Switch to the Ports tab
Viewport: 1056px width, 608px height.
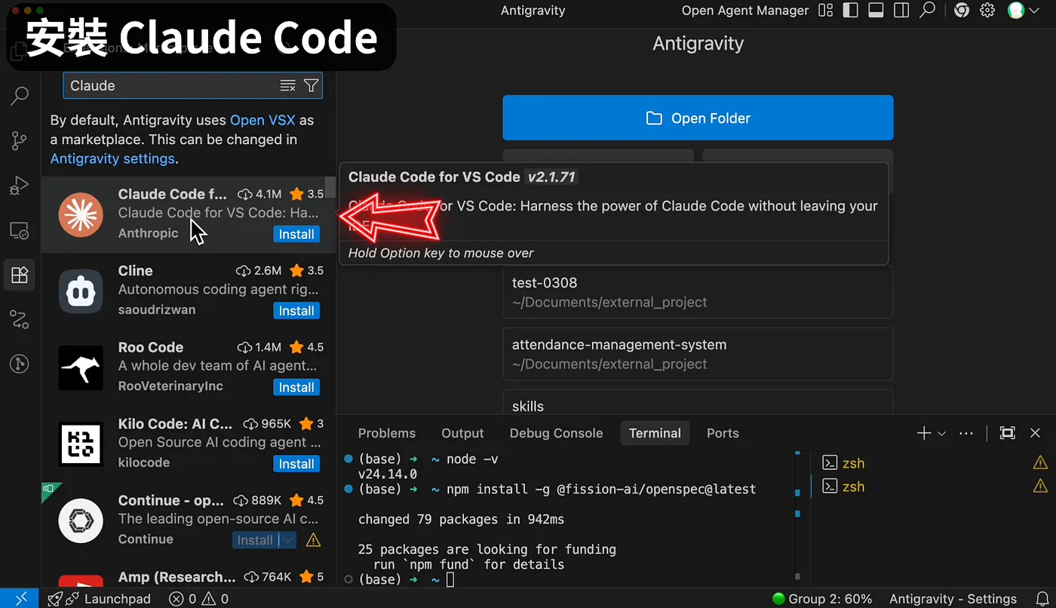(723, 433)
